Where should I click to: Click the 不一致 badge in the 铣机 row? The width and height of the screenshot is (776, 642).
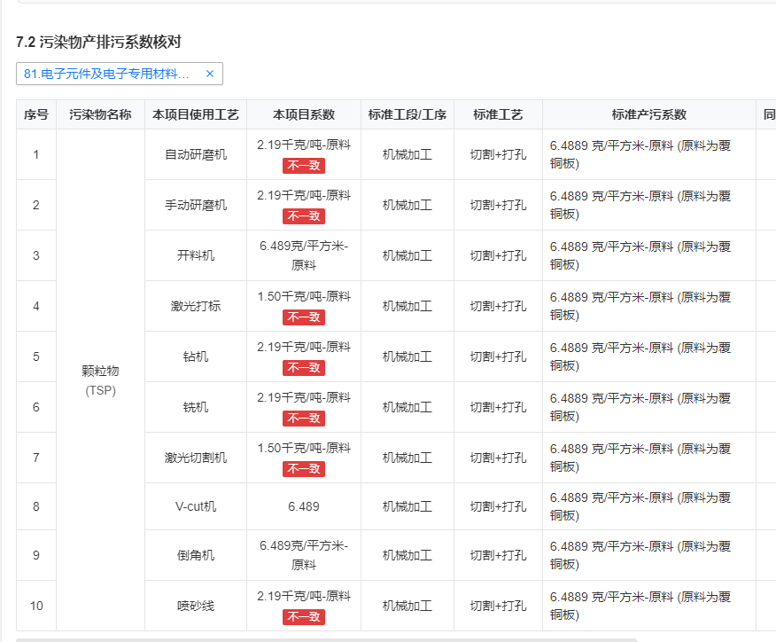304,418
